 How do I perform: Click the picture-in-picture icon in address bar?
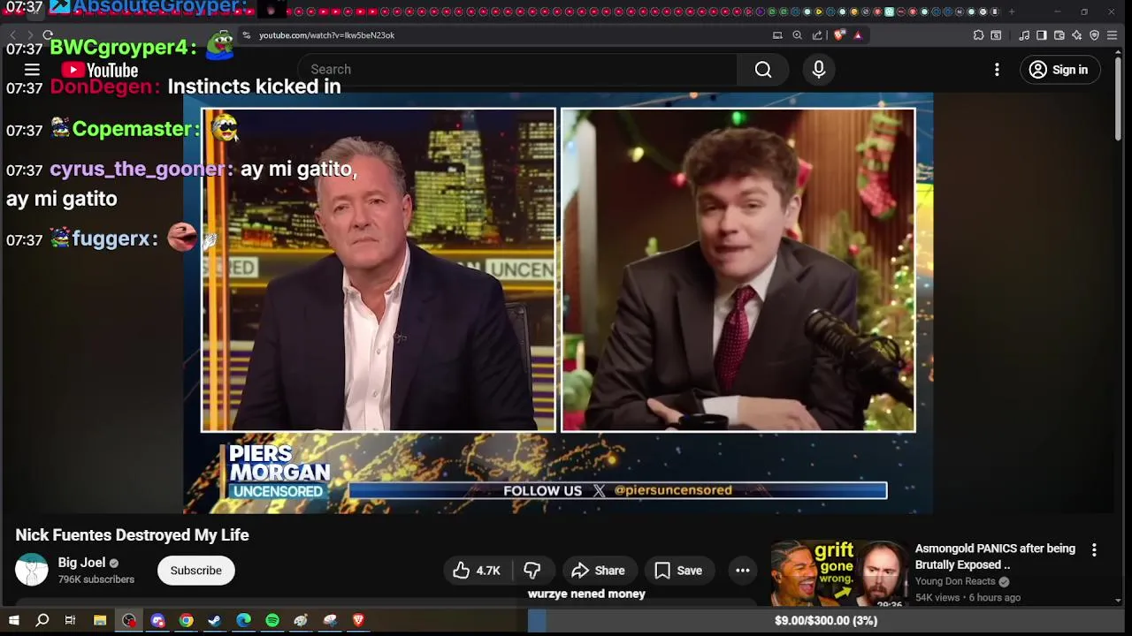777,35
